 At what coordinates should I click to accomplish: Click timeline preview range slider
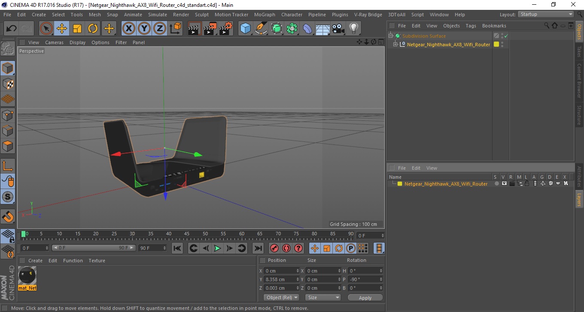(94, 248)
